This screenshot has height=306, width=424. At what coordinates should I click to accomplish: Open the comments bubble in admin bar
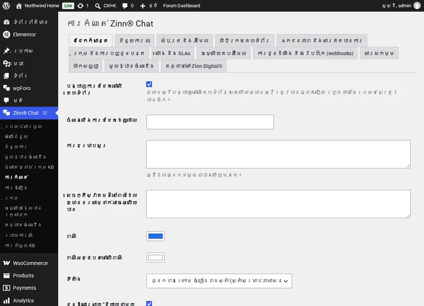coord(125,6)
